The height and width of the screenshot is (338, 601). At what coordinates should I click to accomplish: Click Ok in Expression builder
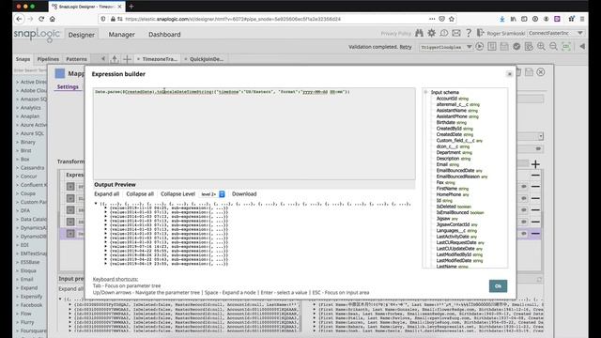[498, 285]
